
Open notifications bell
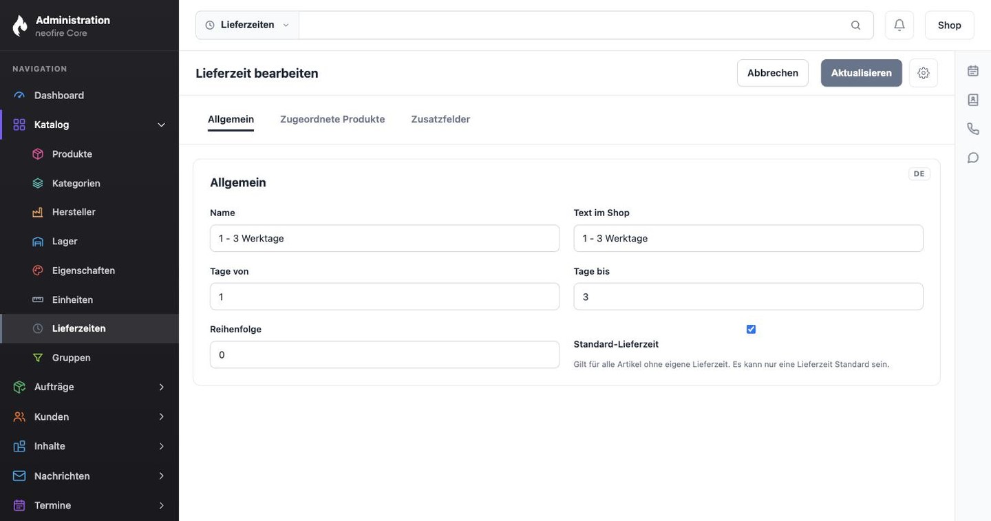pos(899,25)
